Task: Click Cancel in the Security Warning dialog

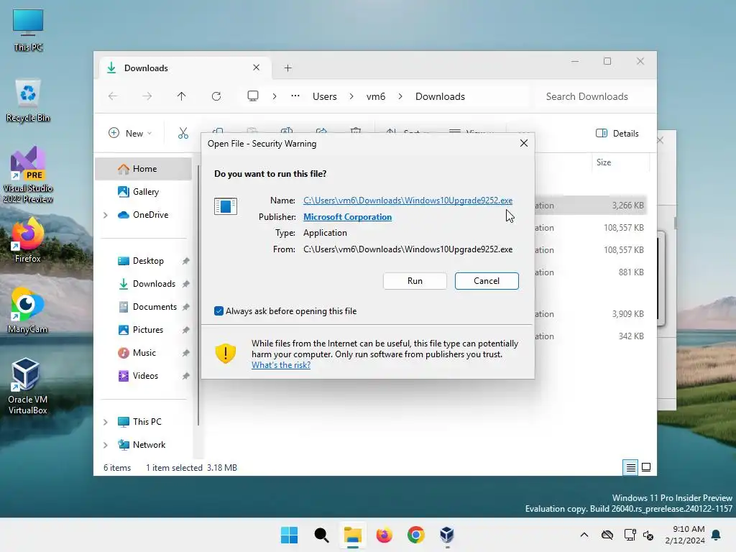Action: coord(487,281)
